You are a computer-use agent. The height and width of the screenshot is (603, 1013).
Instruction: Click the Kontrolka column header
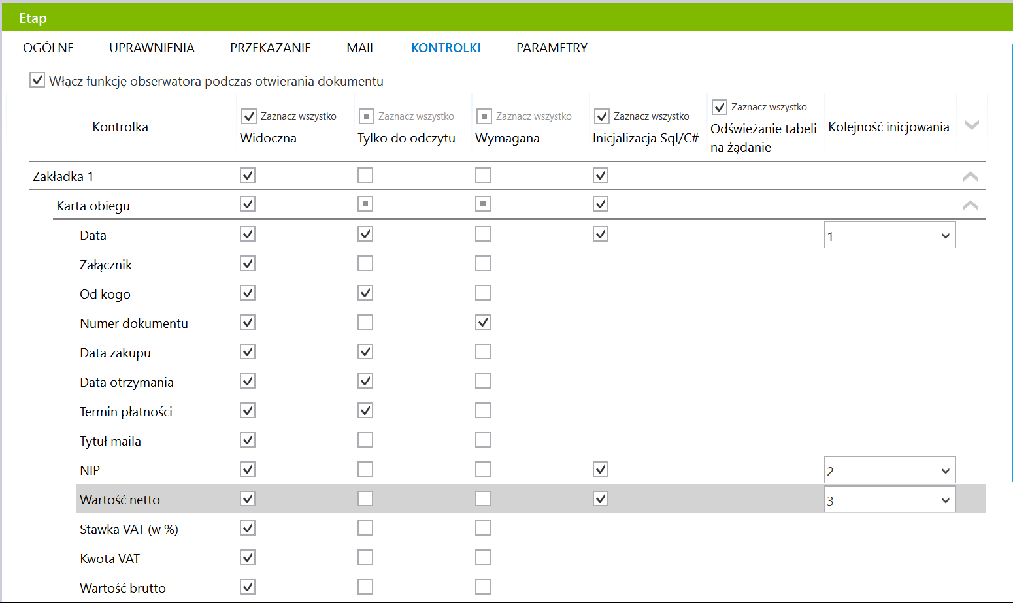(x=120, y=127)
